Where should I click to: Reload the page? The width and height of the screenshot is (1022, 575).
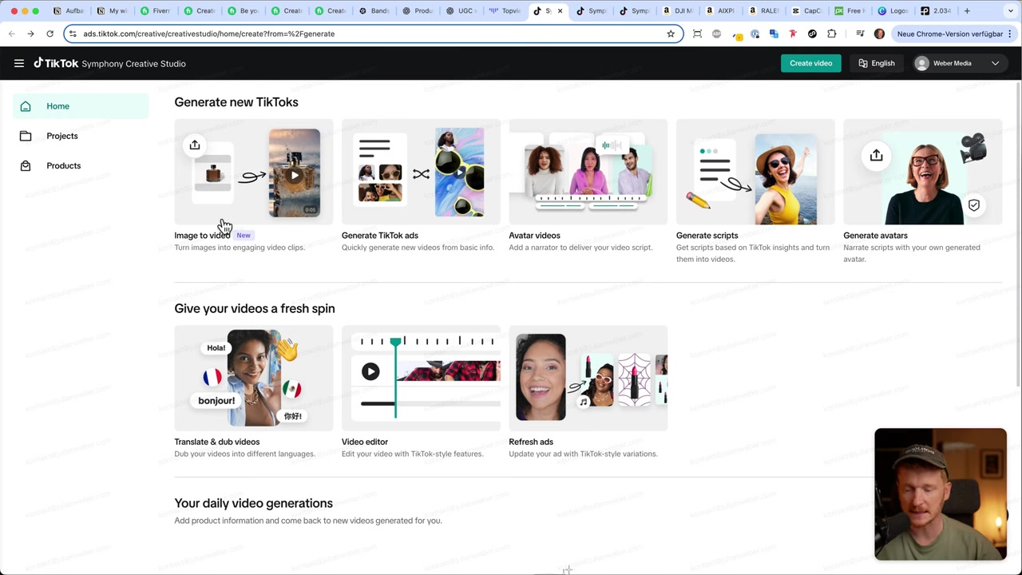tap(50, 34)
